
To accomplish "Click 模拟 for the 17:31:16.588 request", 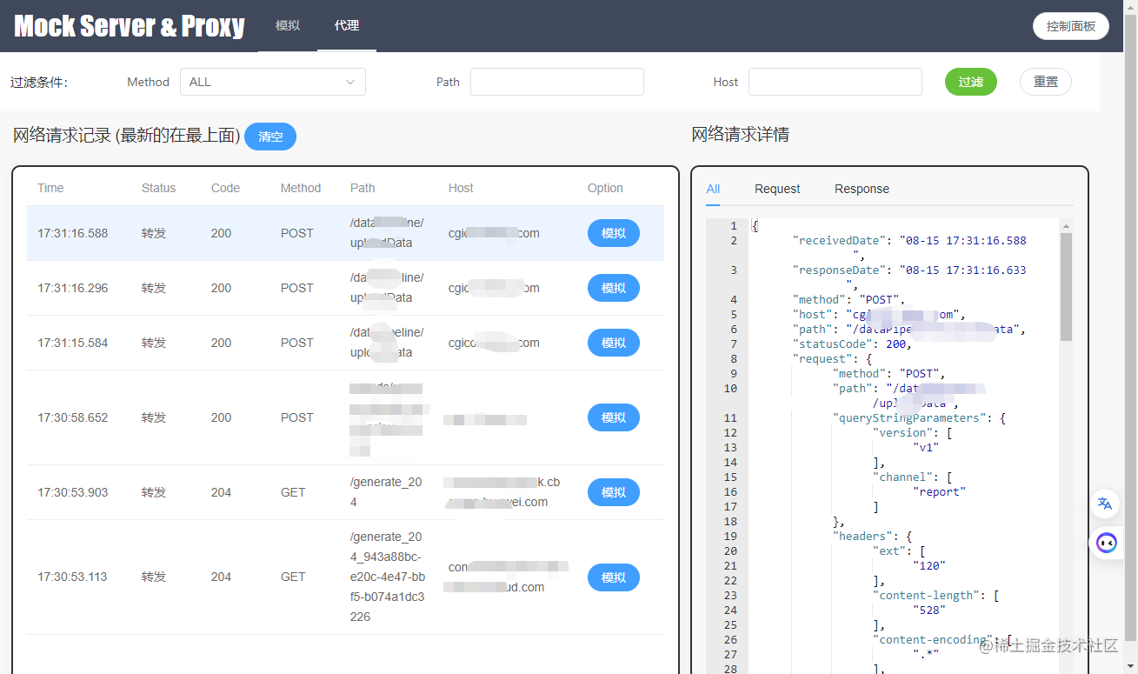I will 614,233.
